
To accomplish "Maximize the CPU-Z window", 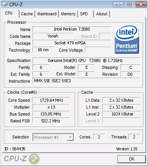I will click(129, 5).
